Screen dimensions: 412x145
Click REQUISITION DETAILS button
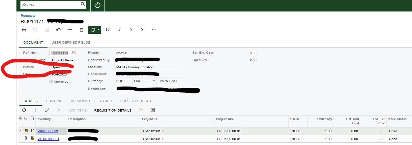[113, 110]
